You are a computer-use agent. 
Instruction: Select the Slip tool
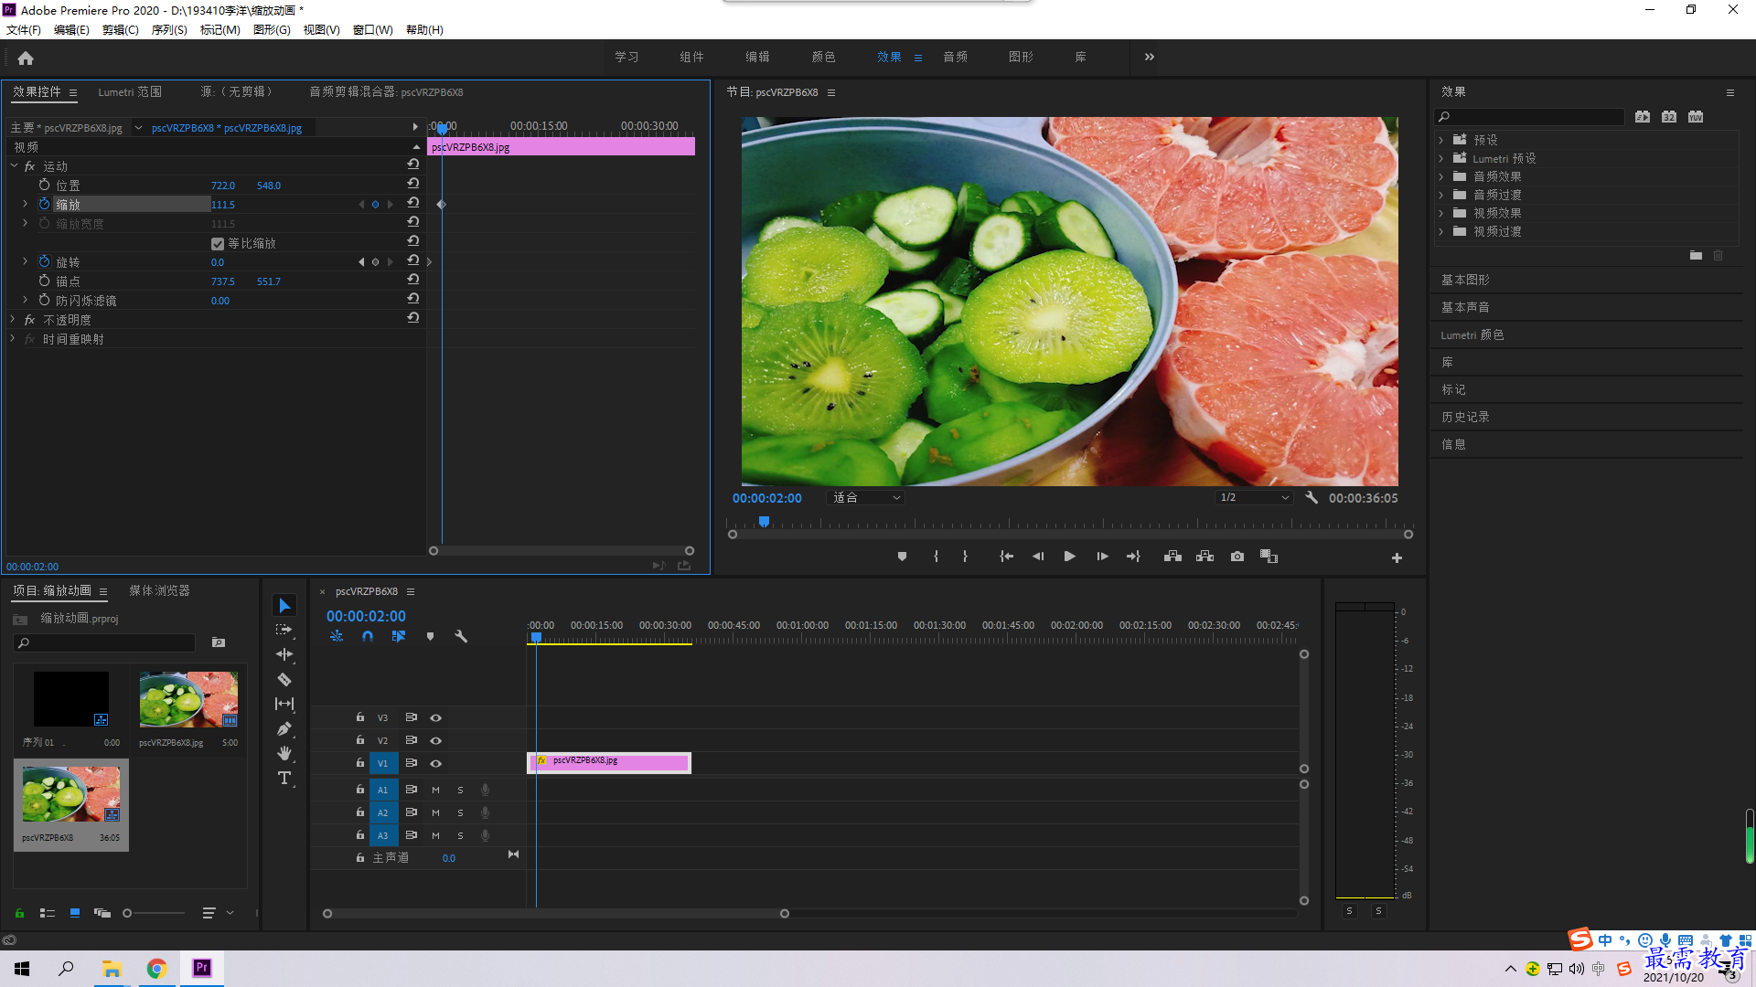pyautogui.click(x=284, y=704)
